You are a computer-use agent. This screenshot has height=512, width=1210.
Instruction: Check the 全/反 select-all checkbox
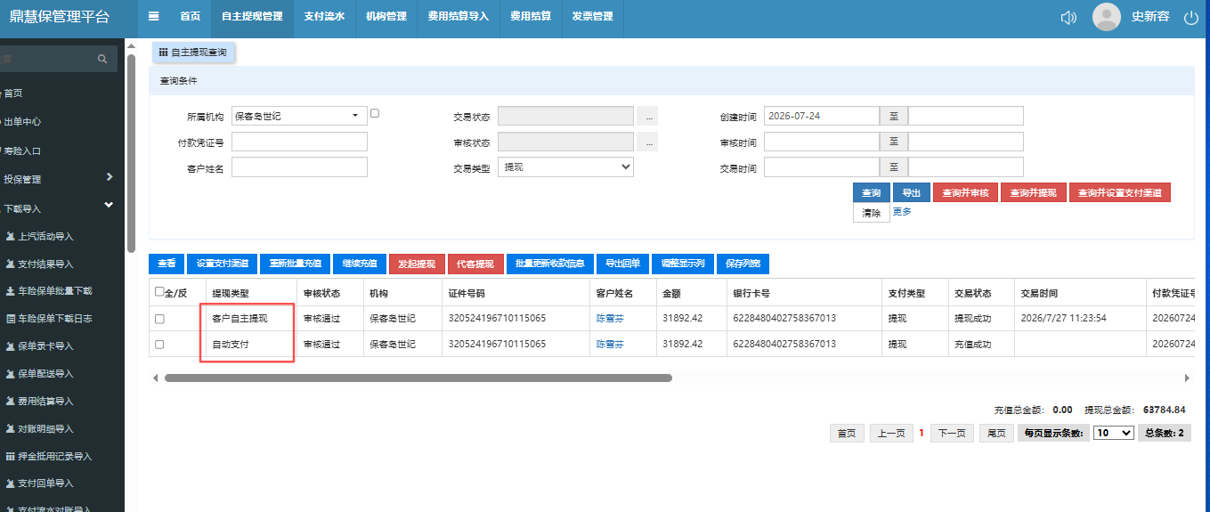[159, 291]
